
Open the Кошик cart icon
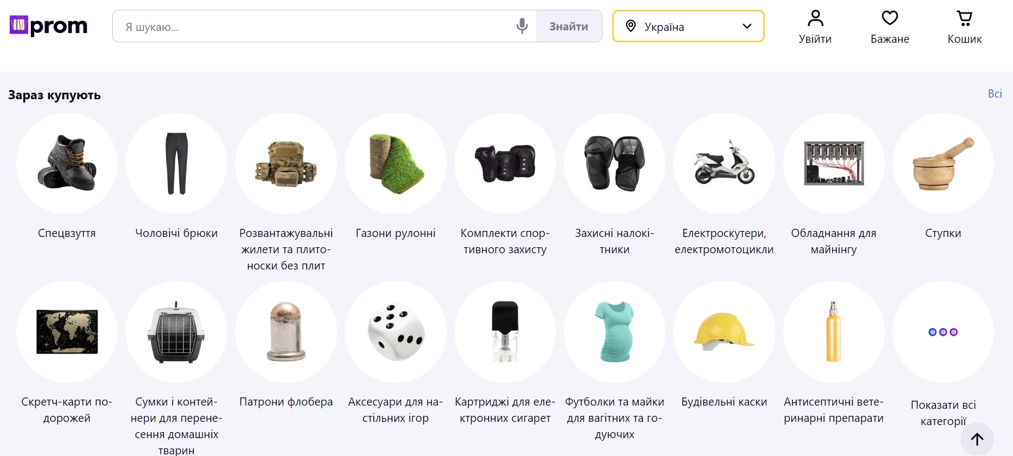tap(965, 18)
